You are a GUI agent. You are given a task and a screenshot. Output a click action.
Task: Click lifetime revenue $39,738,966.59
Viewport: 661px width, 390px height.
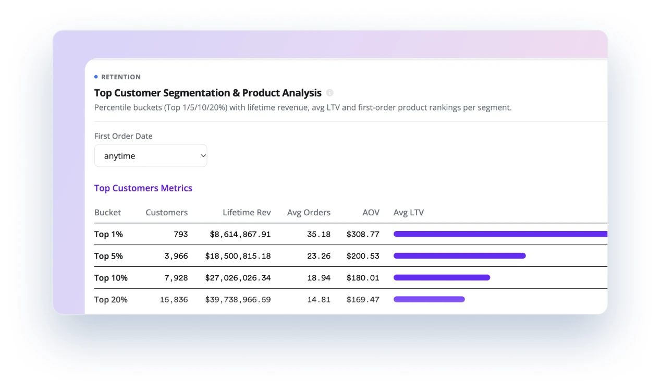click(238, 300)
